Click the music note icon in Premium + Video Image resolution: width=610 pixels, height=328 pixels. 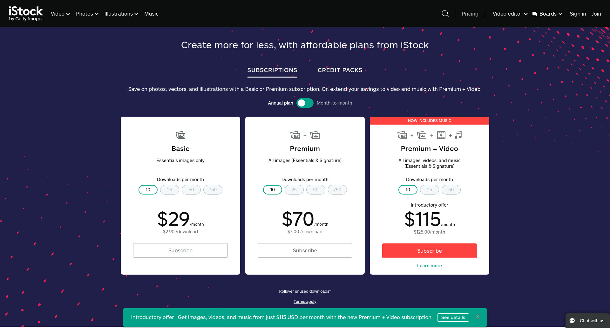(458, 135)
